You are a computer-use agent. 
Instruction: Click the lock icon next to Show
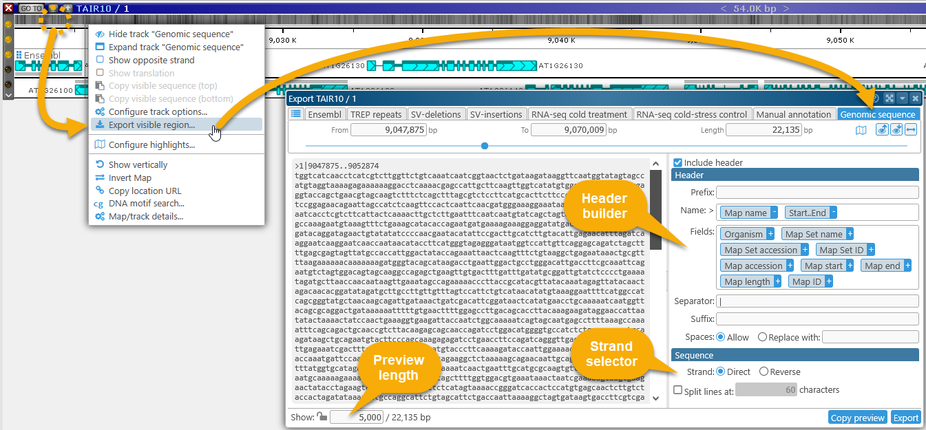click(322, 417)
